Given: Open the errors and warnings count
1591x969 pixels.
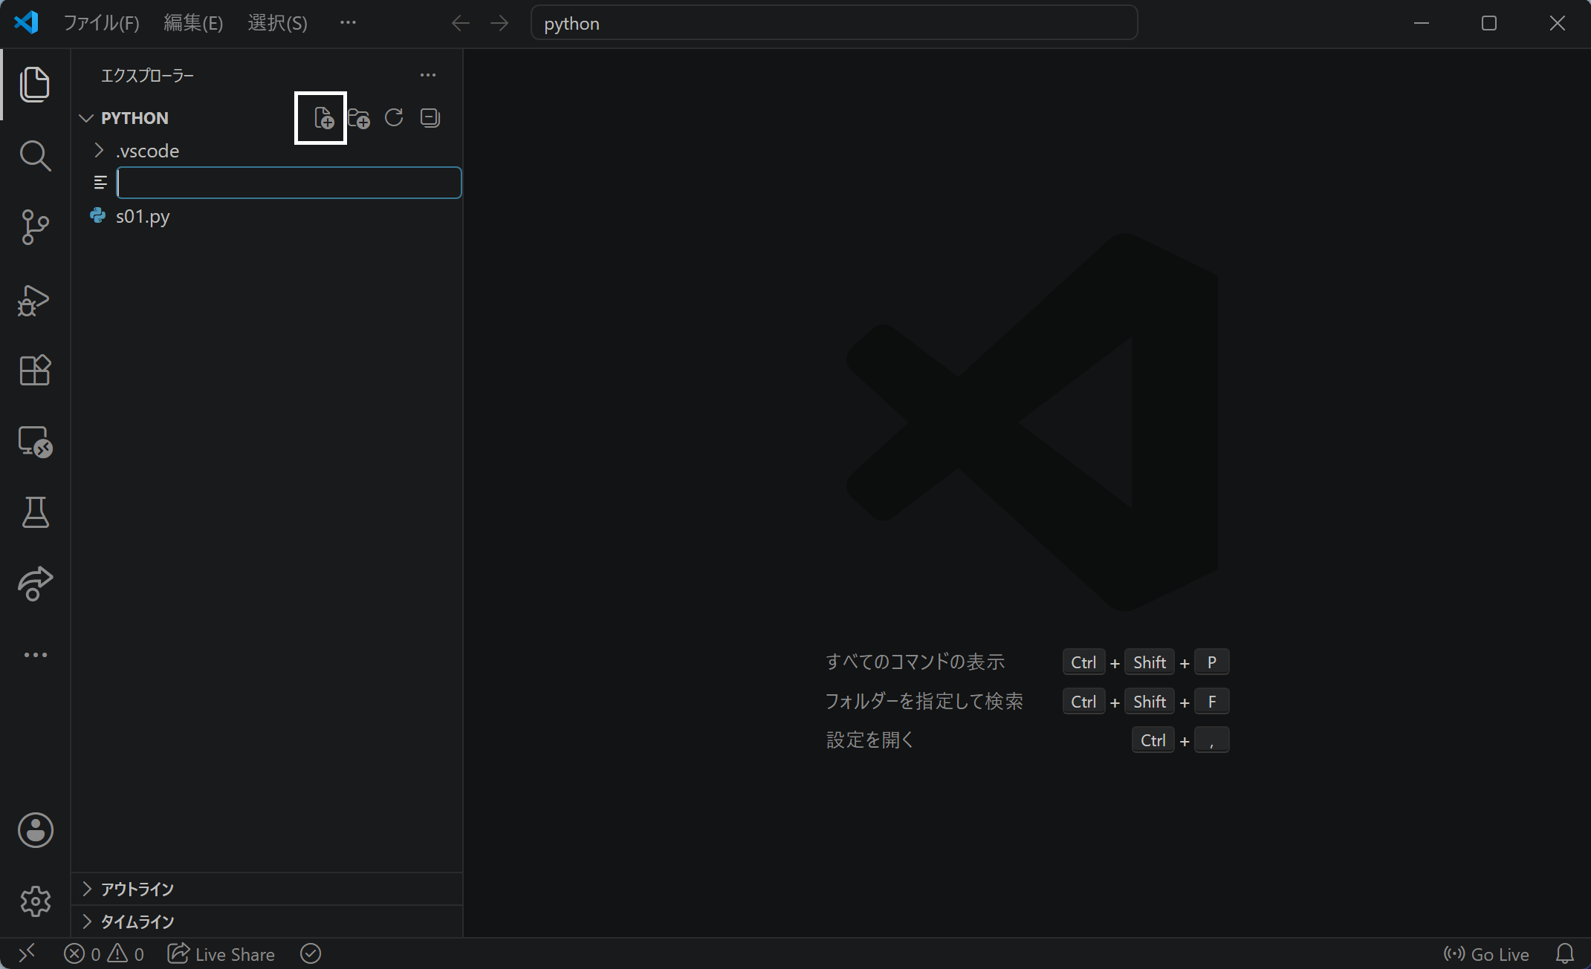Looking at the screenshot, I should (104, 954).
